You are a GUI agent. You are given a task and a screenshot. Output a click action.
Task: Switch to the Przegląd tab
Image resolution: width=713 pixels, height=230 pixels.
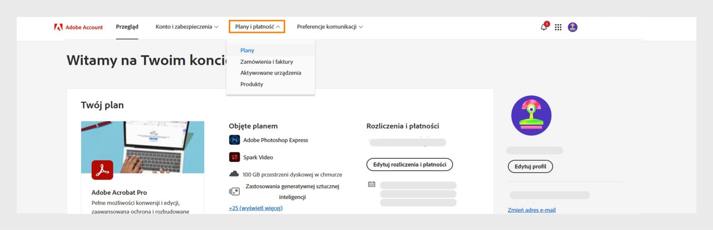(x=127, y=27)
